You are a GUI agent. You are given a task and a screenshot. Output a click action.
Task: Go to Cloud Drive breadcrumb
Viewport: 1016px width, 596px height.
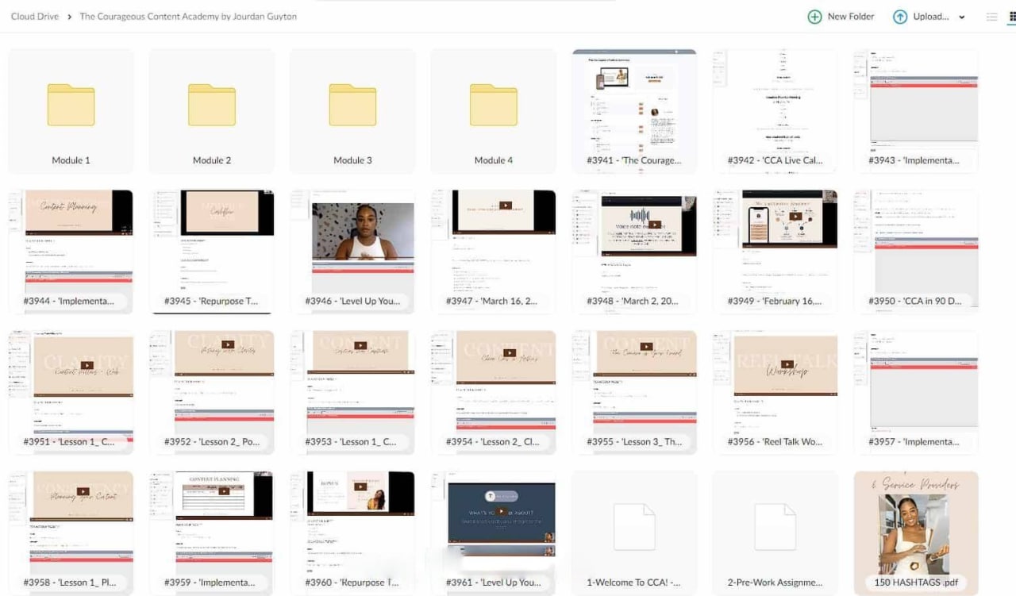[x=35, y=16]
